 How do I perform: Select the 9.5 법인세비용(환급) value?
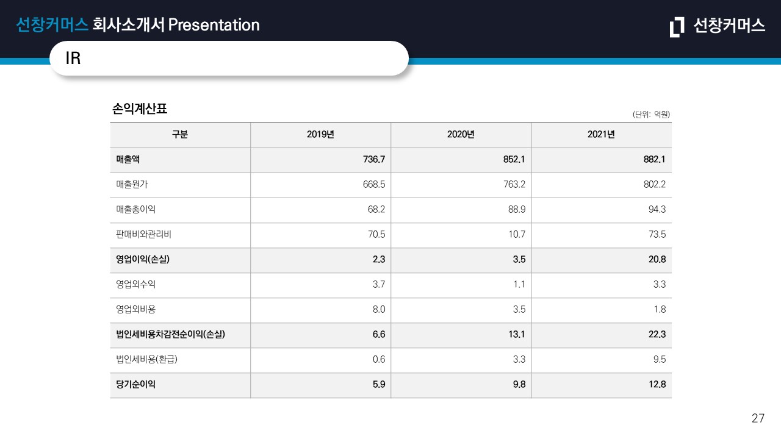660,360
